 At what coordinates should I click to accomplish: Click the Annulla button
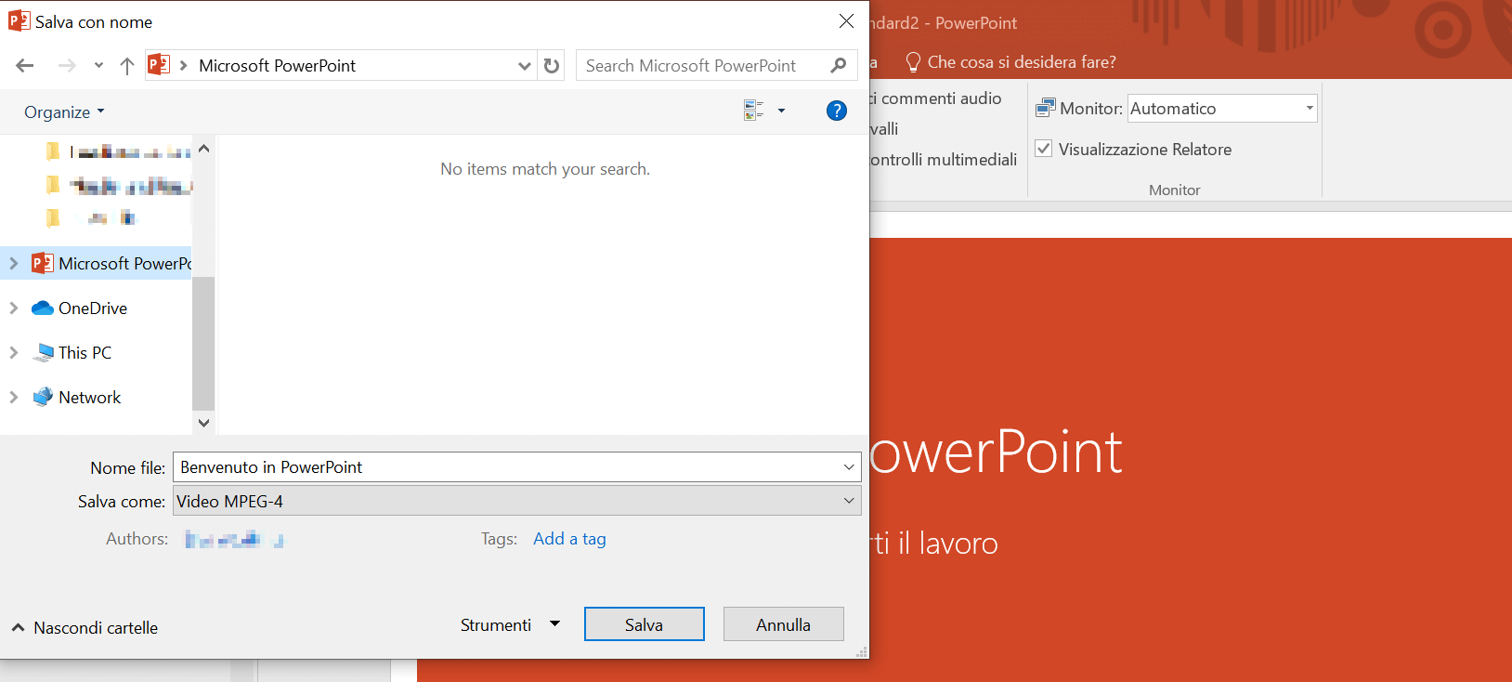784,624
